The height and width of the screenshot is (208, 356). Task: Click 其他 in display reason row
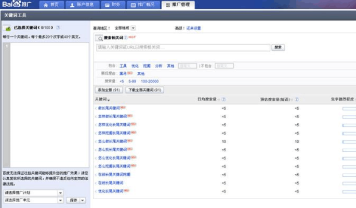(141, 73)
